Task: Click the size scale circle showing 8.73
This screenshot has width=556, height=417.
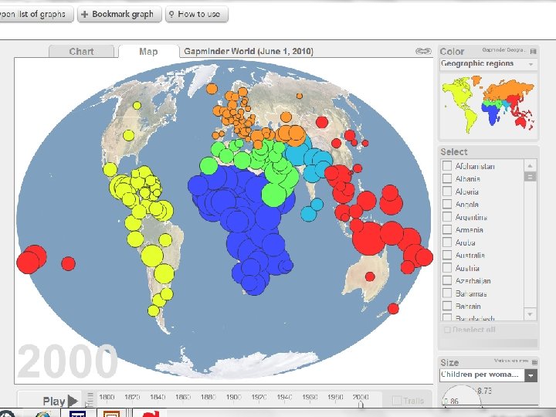Action: click(x=462, y=395)
